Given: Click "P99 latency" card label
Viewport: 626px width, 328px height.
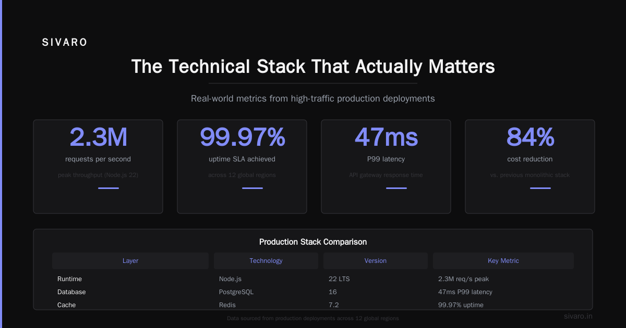Looking at the screenshot, I should click(x=386, y=159).
